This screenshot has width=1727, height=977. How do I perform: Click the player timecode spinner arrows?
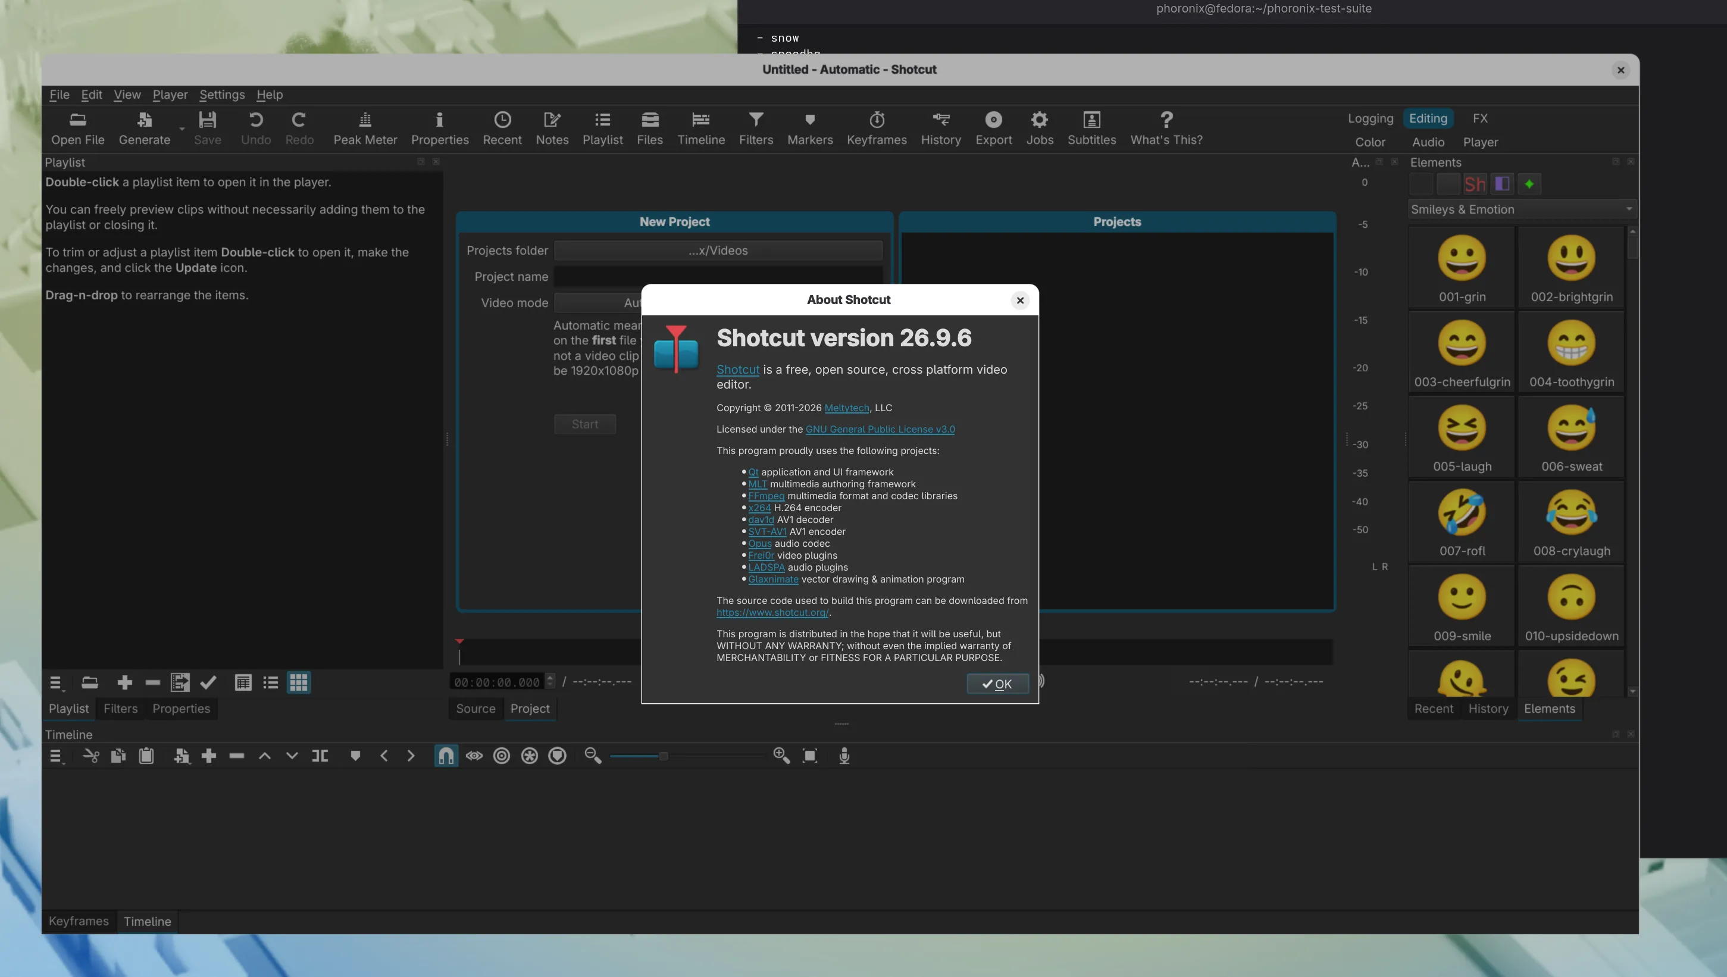(550, 681)
